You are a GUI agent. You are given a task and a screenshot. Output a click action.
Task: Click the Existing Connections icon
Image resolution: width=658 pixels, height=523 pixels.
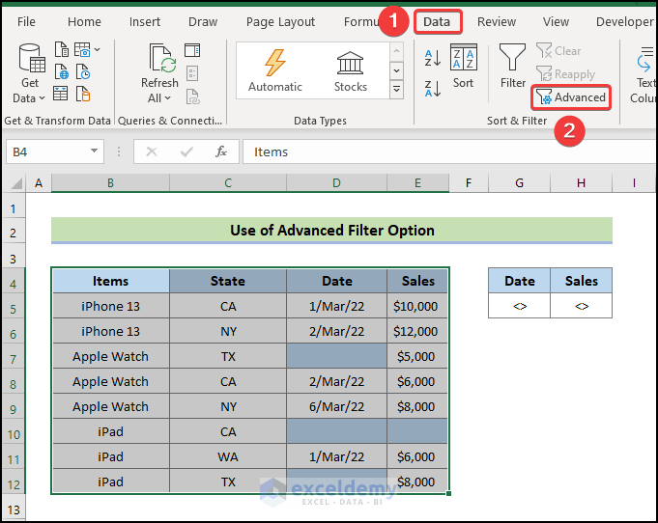(x=83, y=94)
